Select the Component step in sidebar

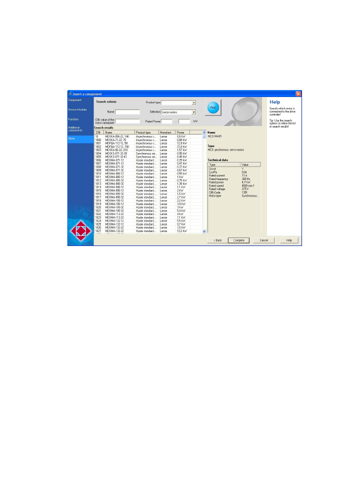tap(75, 100)
